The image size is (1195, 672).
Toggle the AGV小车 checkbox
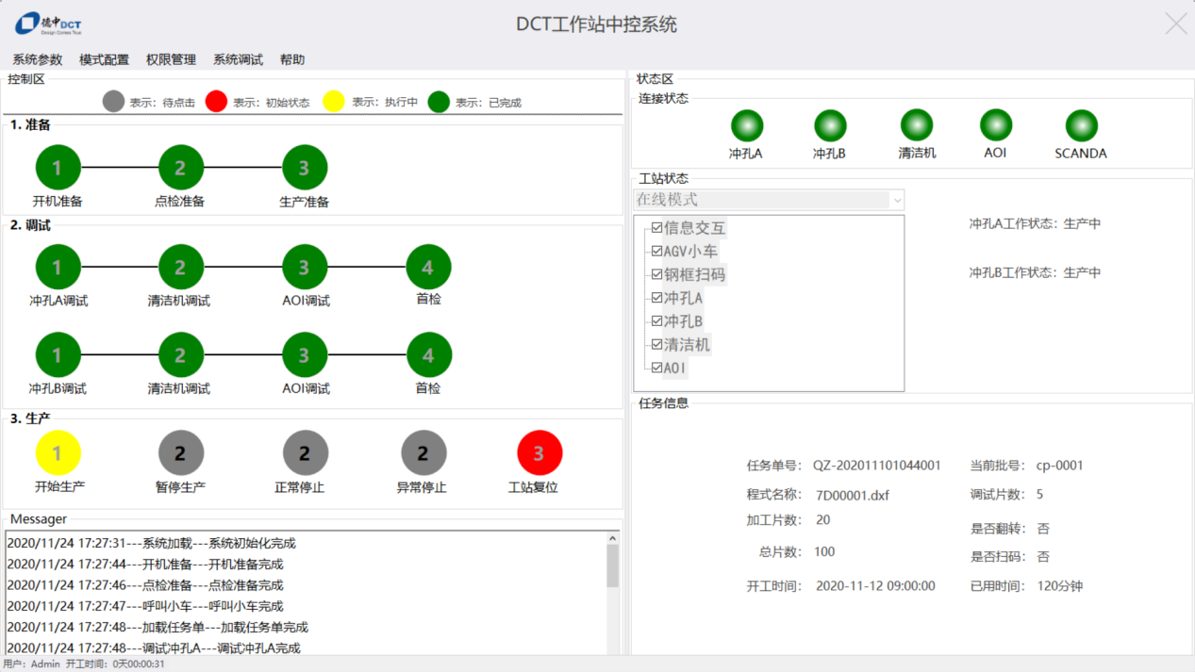[657, 252]
